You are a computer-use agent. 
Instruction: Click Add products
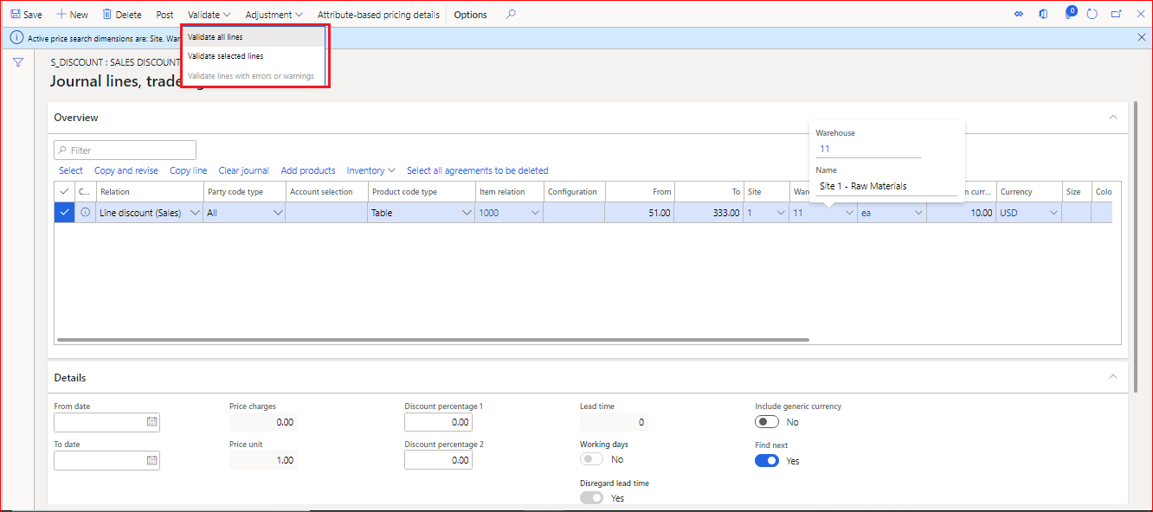pos(308,170)
